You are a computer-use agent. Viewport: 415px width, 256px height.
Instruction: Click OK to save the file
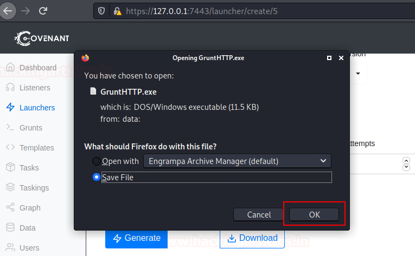(314, 214)
